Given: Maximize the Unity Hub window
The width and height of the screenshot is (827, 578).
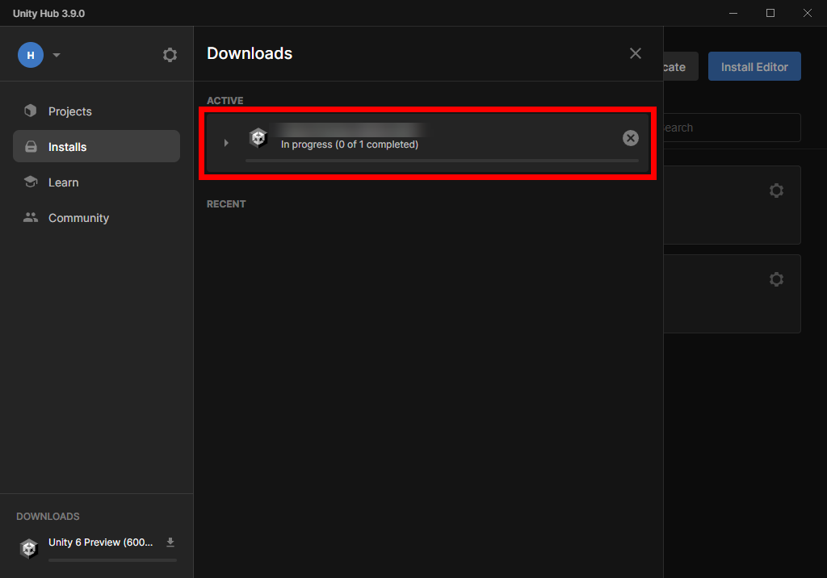Looking at the screenshot, I should (x=770, y=13).
